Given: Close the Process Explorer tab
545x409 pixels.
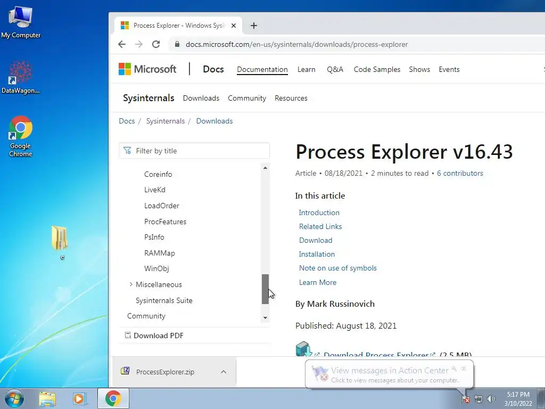Looking at the screenshot, I should click(234, 26).
